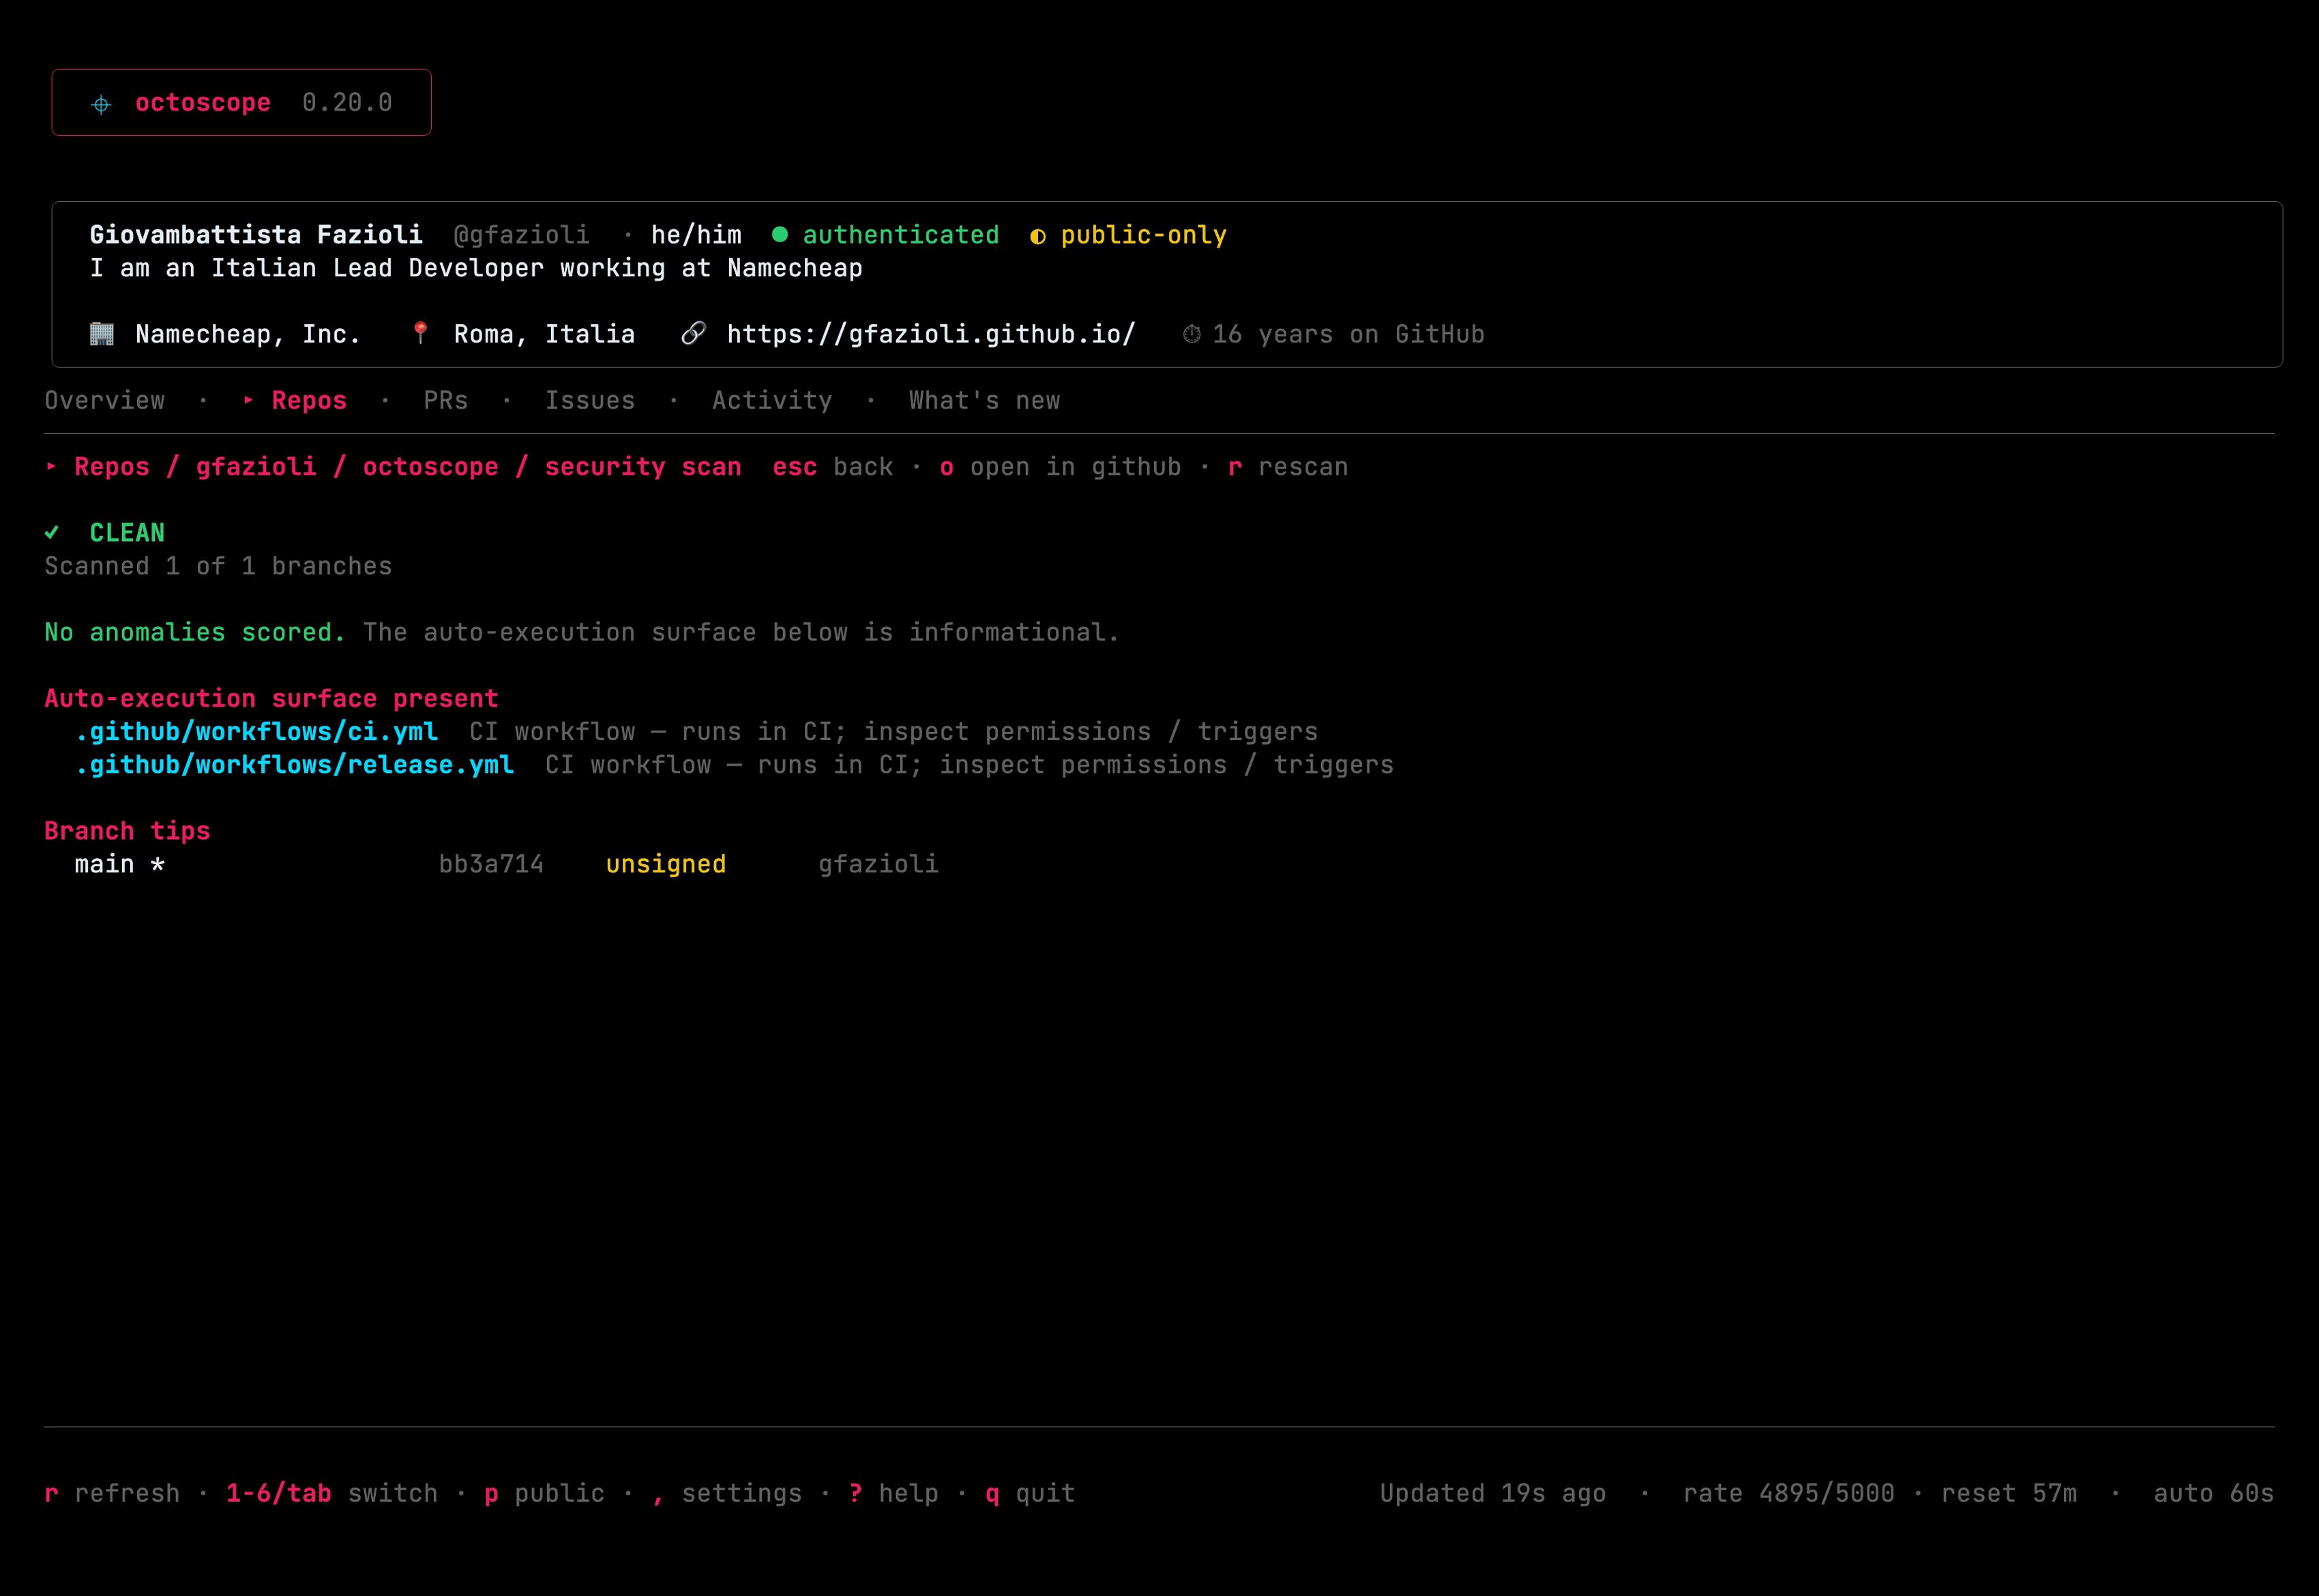Click the authenticated status label
The height and width of the screenshot is (1596, 2319).
pyautogui.click(x=900, y=235)
